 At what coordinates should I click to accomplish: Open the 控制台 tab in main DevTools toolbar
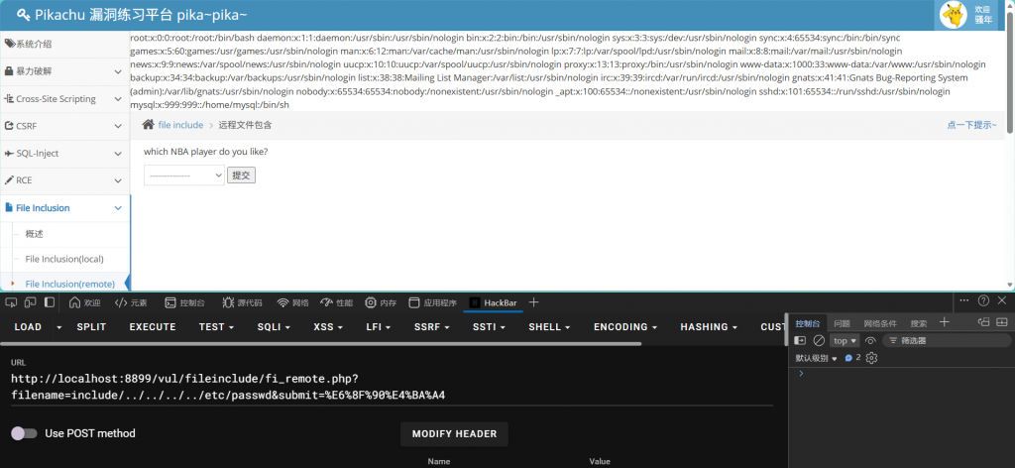coord(185,302)
